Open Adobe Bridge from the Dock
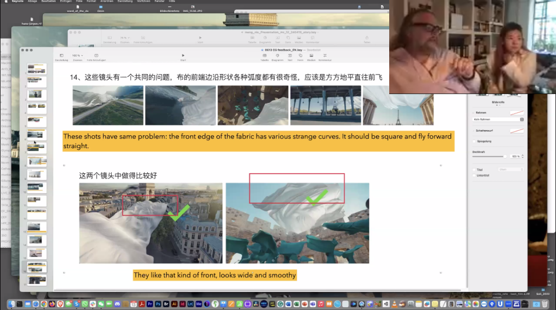This screenshot has width=556, height=310. pyautogui.click(x=166, y=304)
